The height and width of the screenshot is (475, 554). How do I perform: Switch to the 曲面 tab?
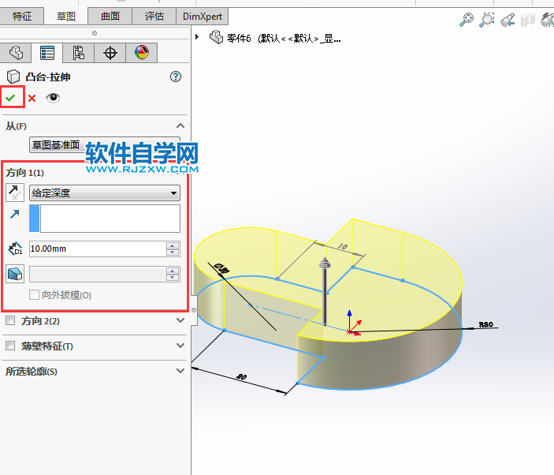pyautogui.click(x=110, y=16)
